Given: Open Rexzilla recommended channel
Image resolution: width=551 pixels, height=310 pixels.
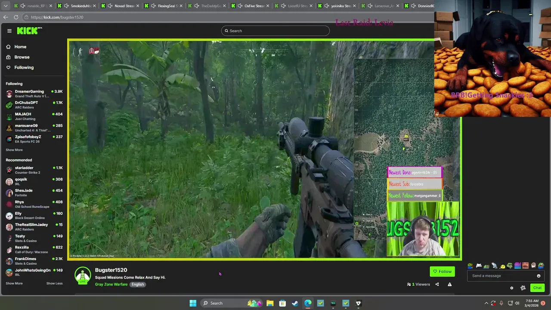Looking at the screenshot, I should [34, 249].
